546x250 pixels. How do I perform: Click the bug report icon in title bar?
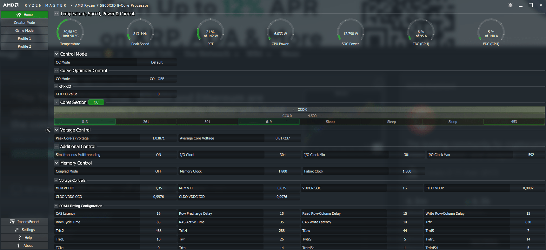[510, 5]
